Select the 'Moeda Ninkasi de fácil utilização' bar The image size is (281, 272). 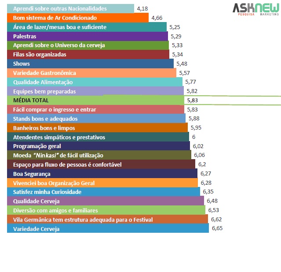tap(99, 155)
